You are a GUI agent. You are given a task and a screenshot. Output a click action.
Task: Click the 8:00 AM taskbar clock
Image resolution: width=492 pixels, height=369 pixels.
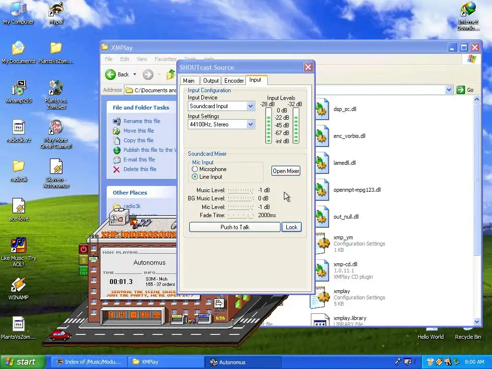(x=474, y=362)
